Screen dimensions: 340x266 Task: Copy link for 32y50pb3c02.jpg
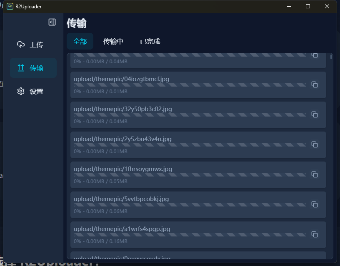pyautogui.click(x=315, y=114)
